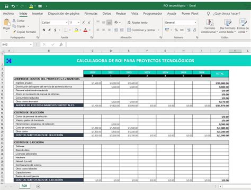Image resolution: width=251 pixels, height=190 pixels.
Task: Open the fill color dropdown arrow
Action: click(x=80, y=30)
